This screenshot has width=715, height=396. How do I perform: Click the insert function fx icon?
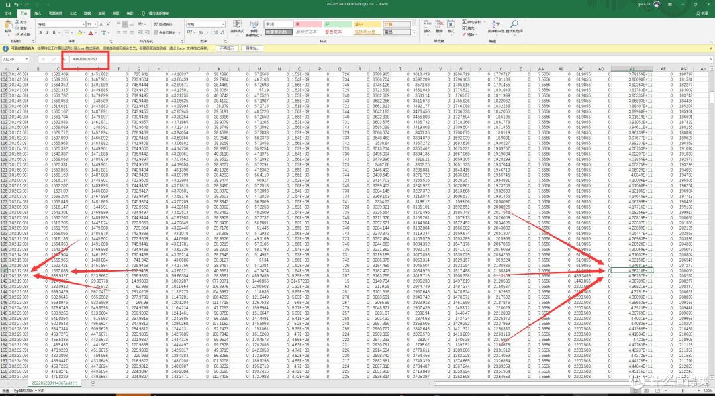pyautogui.click(x=64, y=60)
